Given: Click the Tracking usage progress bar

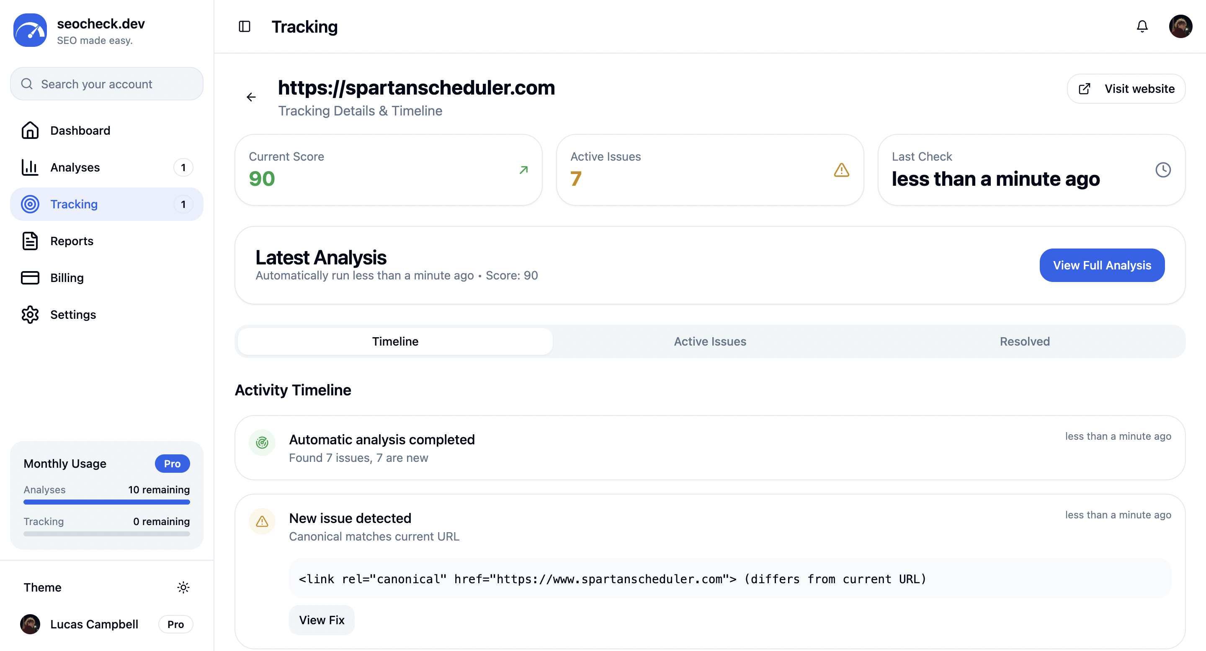Looking at the screenshot, I should coord(107,534).
